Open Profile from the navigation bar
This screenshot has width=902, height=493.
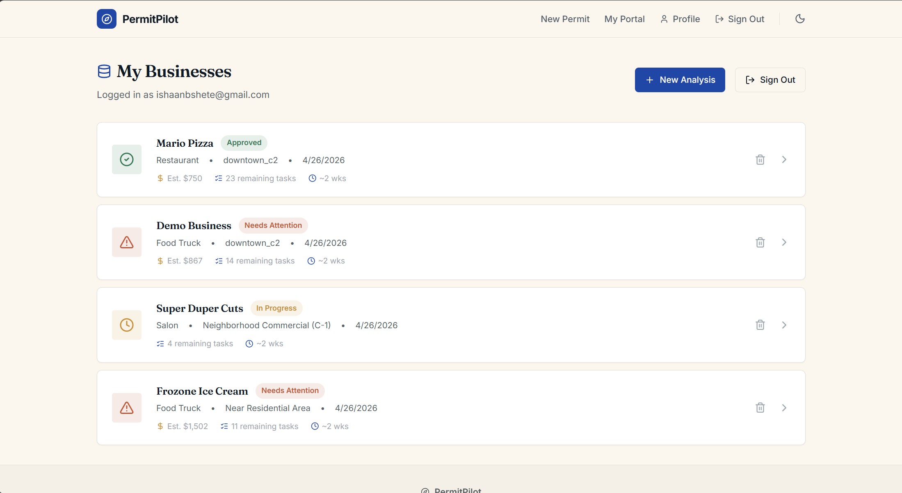pos(680,19)
